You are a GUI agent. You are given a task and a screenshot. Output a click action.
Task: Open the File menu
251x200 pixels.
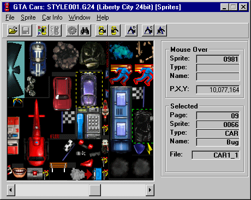click(10, 17)
